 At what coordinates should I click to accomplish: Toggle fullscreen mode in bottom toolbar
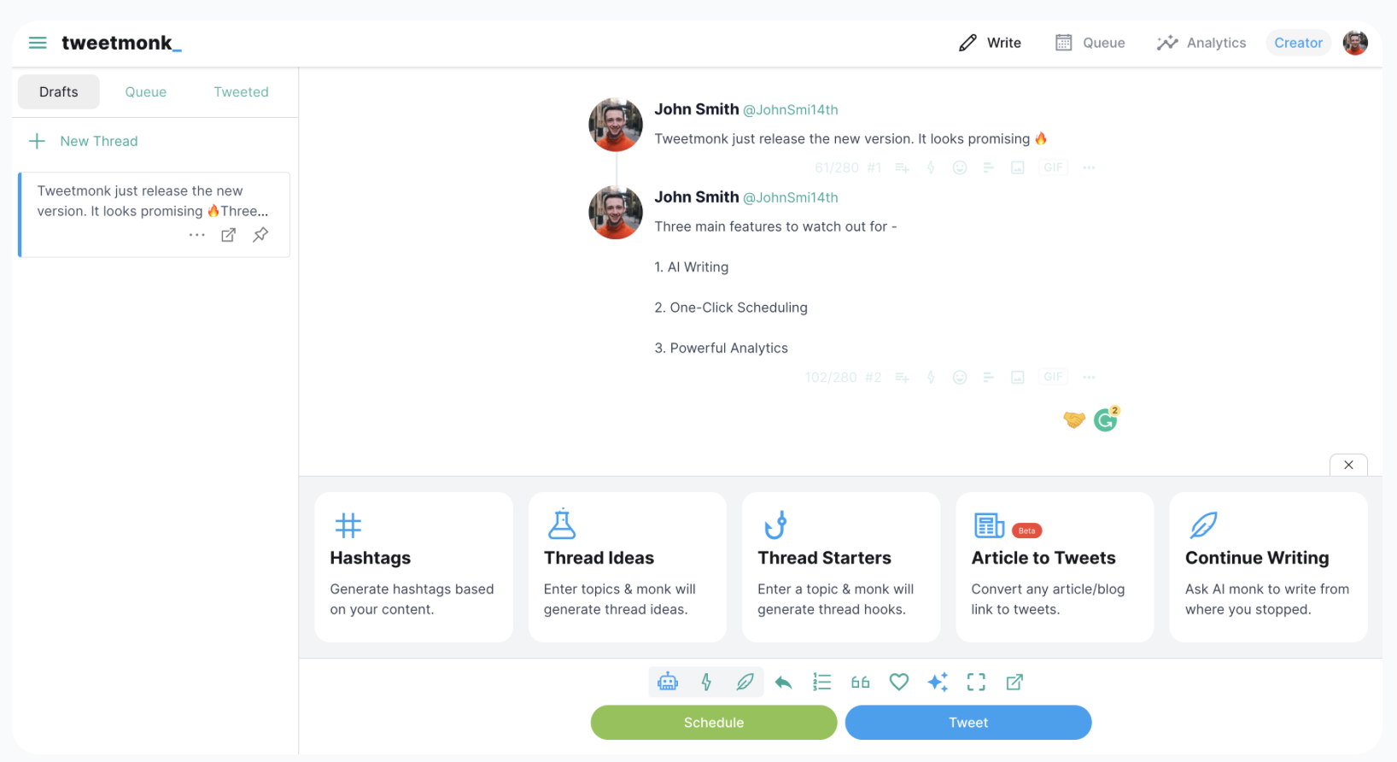click(976, 682)
